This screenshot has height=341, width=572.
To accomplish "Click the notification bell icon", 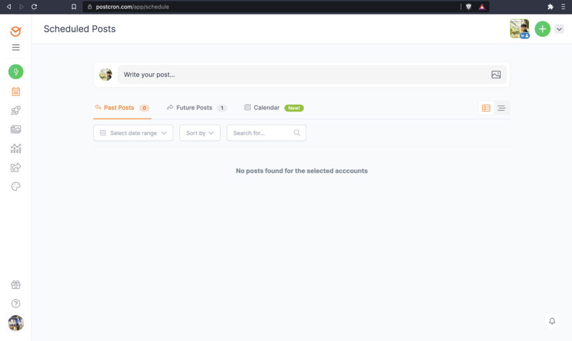I will point(552,321).
